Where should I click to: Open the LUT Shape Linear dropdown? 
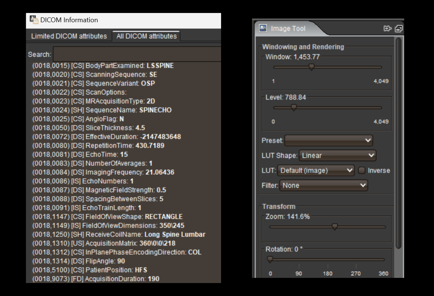[338, 155]
